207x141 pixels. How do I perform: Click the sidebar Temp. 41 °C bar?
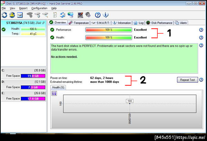pos(33,34)
